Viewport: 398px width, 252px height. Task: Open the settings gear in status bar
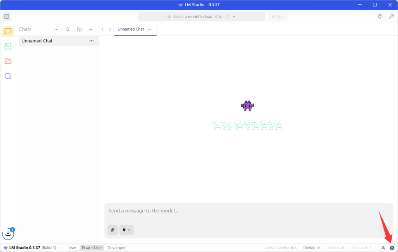point(392,248)
